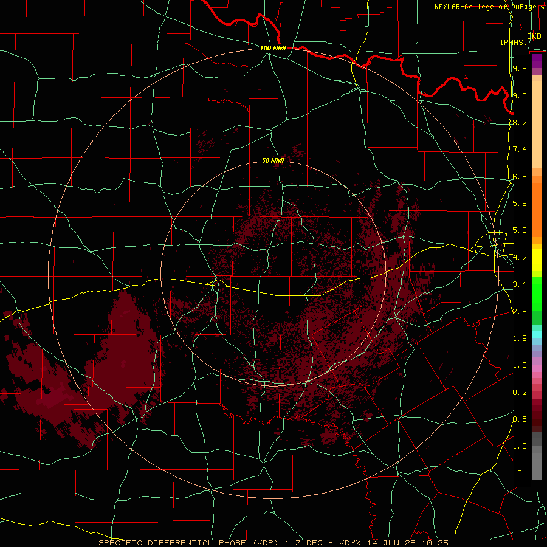Click the 8.2 scale value
Viewport: 547px width, 547px height.
pyautogui.click(x=520, y=122)
